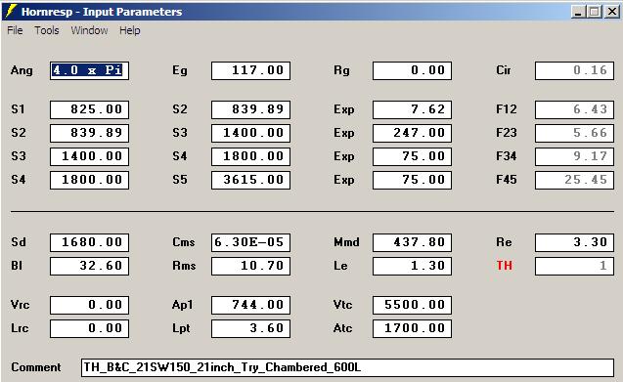This screenshot has width=623, height=382.
Task: Click the Vtc label
Action: click(x=343, y=305)
